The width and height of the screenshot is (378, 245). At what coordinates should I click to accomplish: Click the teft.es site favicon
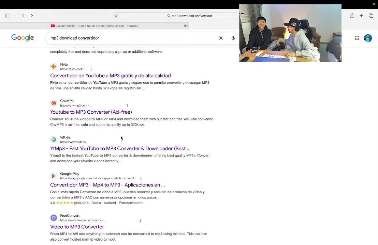(x=54, y=140)
